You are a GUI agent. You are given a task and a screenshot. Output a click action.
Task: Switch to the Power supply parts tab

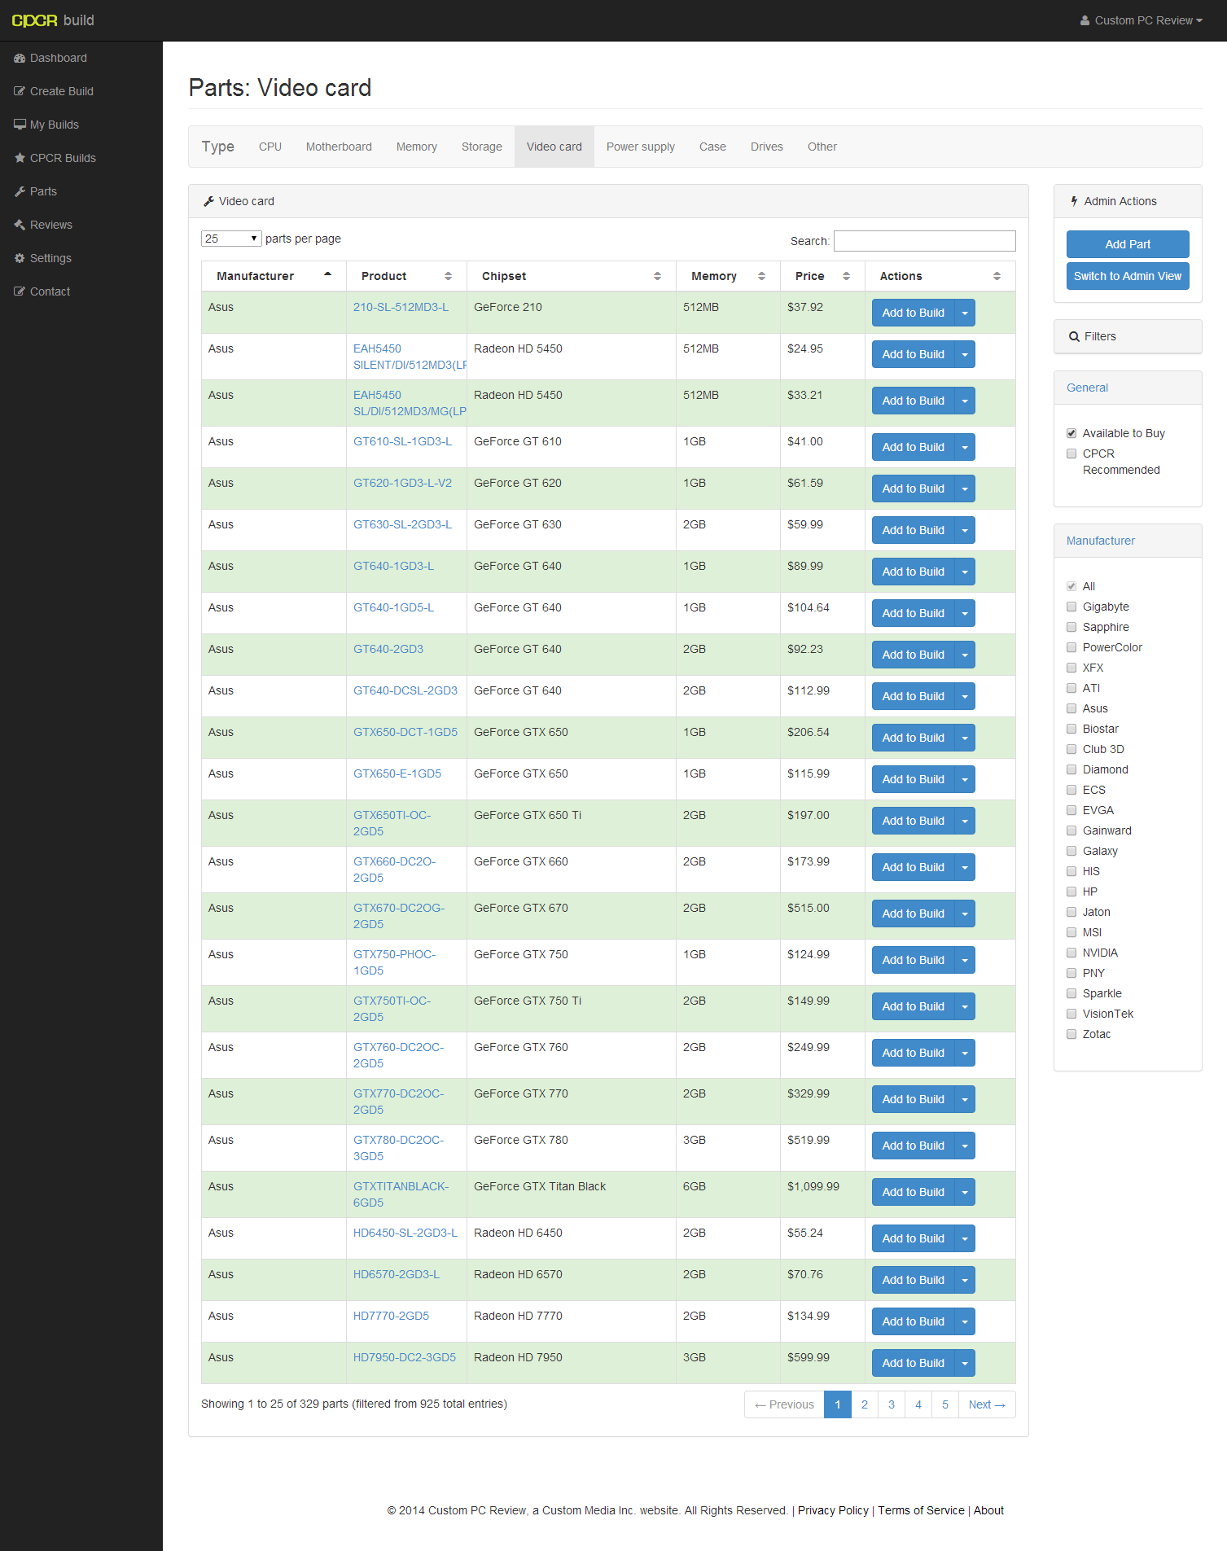click(641, 147)
